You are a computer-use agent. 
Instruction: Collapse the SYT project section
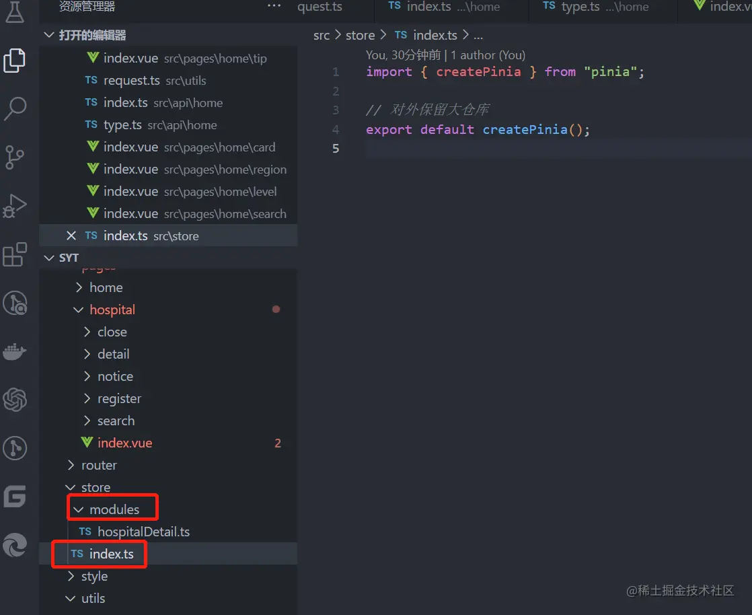48,258
